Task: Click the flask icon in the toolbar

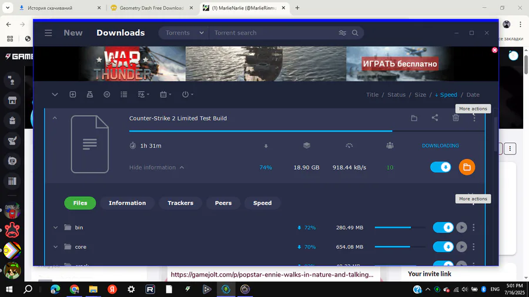Action: (x=90, y=95)
